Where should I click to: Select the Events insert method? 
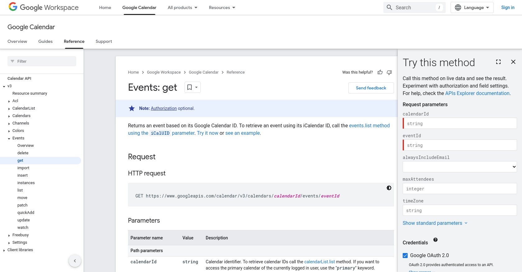(22, 175)
